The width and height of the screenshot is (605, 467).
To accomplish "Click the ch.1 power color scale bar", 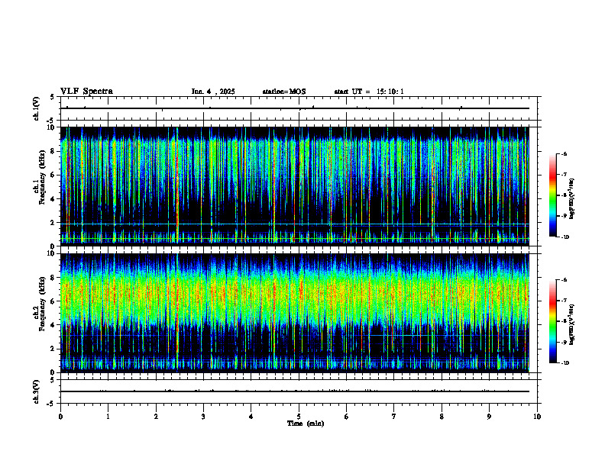I will tap(552, 195).
